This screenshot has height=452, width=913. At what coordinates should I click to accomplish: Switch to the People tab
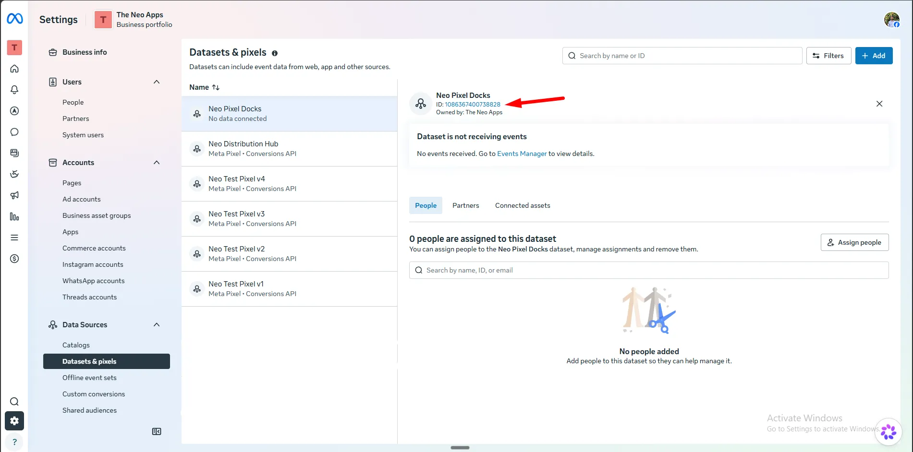pyautogui.click(x=426, y=205)
